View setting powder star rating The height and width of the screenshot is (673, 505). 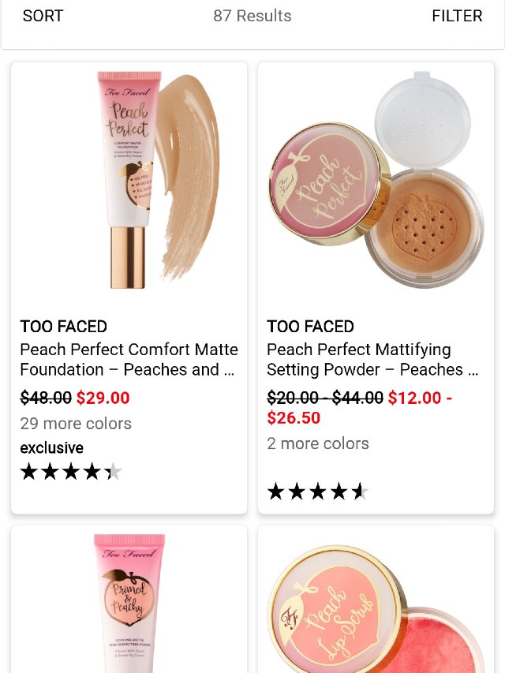(x=318, y=492)
